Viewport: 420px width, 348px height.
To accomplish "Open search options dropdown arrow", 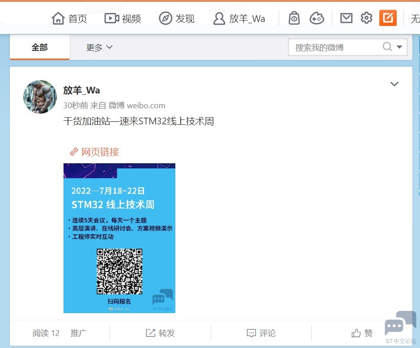I will coord(399,47).
